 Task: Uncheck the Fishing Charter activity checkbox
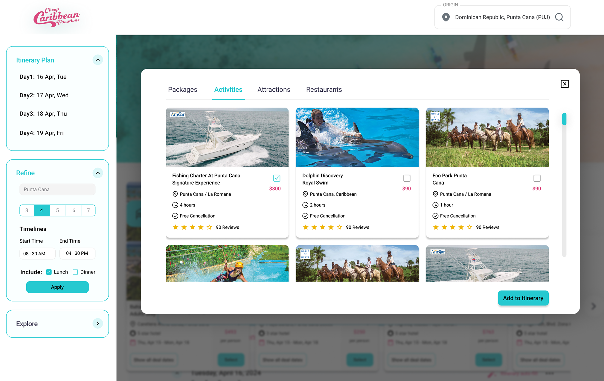[277, 178]
